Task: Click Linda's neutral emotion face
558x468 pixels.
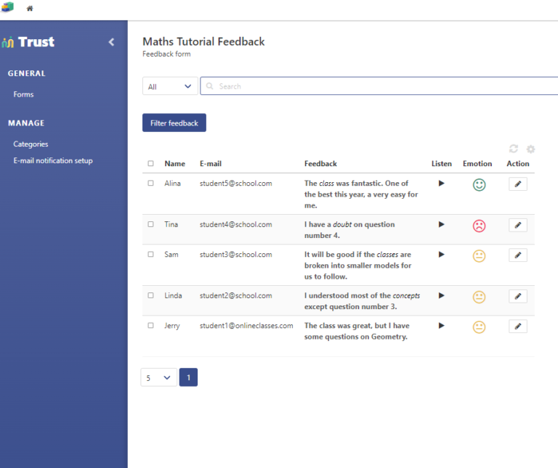Action: pos(479,297)
